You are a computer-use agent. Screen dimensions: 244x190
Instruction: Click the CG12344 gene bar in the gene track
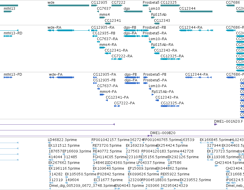(x=196, y=11)
